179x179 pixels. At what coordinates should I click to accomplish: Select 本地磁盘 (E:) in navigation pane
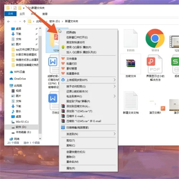coord(21,132)
